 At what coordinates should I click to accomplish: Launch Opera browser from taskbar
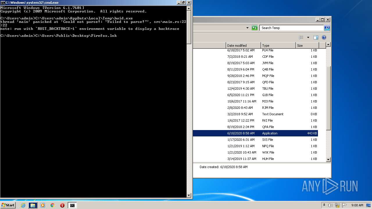point(62,205)
